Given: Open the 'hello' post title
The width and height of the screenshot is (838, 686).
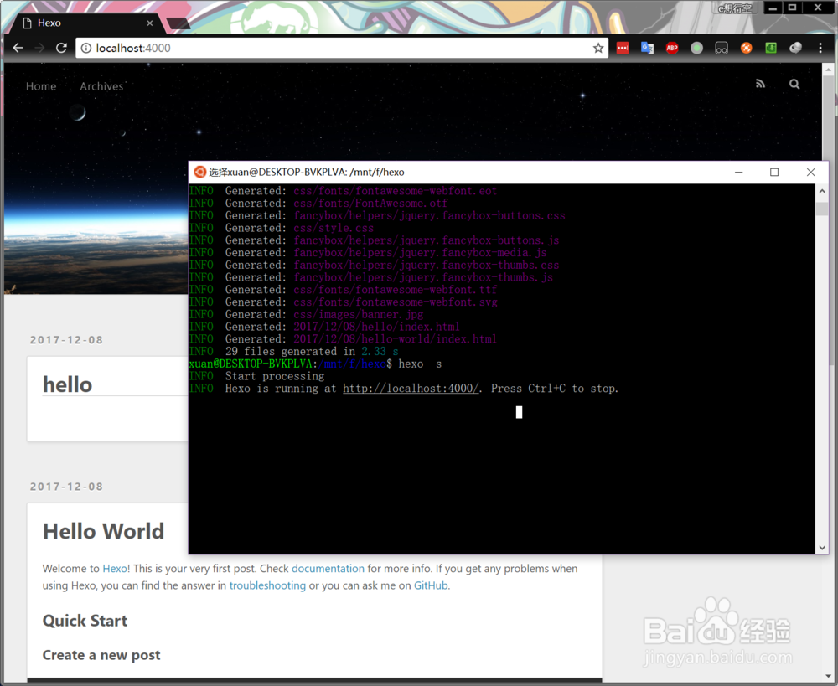Looking at the screenshot, I should click(x=67, y=384).
